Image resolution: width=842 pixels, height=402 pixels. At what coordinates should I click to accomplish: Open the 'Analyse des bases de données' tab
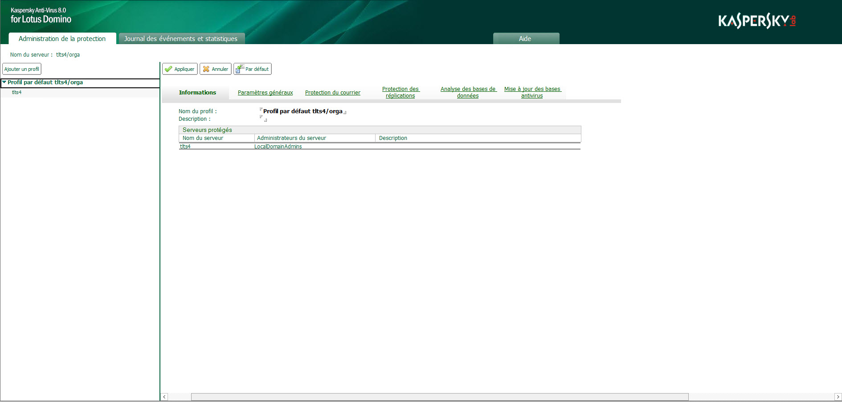pos(468,92)
